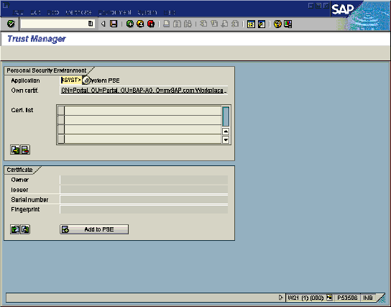Screen dimensions: 391x307
Task: Click the Cert. list scroll down arrow
Action: (226, 139)
